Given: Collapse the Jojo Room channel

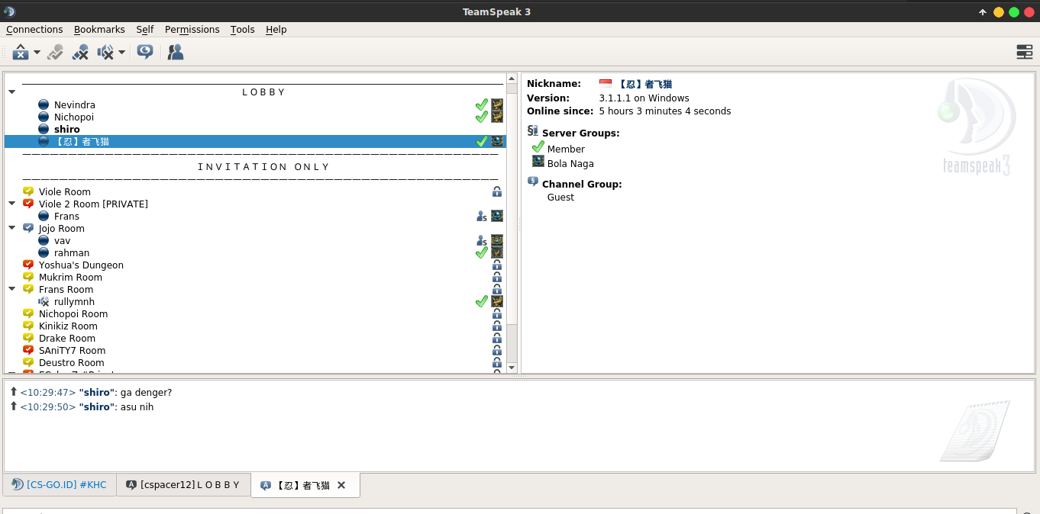Looking at the screenshot, I should pos(11,228).
